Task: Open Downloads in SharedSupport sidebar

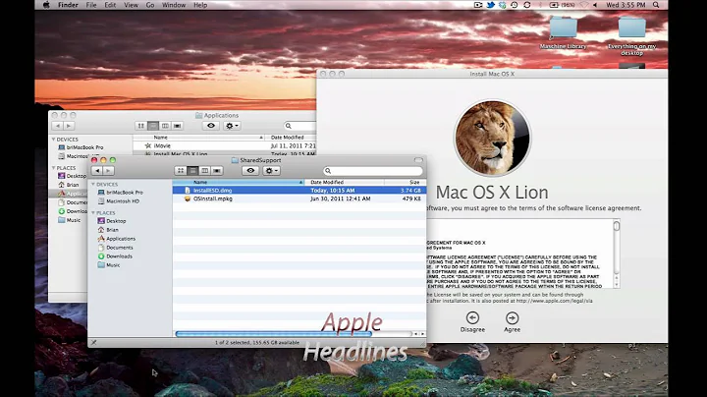Action: point(115,256)
